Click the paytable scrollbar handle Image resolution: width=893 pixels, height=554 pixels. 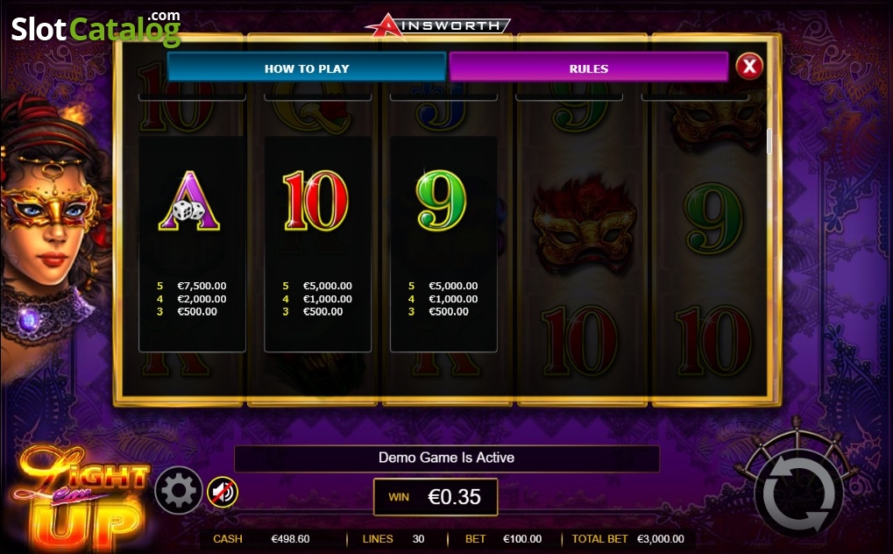coord(769,141)
